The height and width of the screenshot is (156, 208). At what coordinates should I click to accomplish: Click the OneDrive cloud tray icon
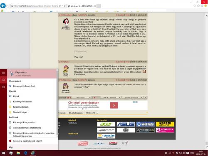[177, 153]
